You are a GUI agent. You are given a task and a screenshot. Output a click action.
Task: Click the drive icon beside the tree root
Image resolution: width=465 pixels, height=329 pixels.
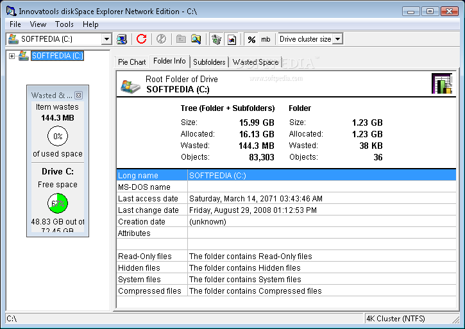[x=24, y=56]
